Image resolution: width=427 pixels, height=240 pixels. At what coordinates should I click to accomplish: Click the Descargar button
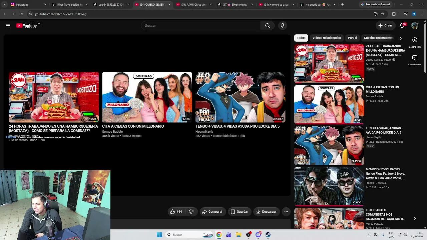[266, 212]
